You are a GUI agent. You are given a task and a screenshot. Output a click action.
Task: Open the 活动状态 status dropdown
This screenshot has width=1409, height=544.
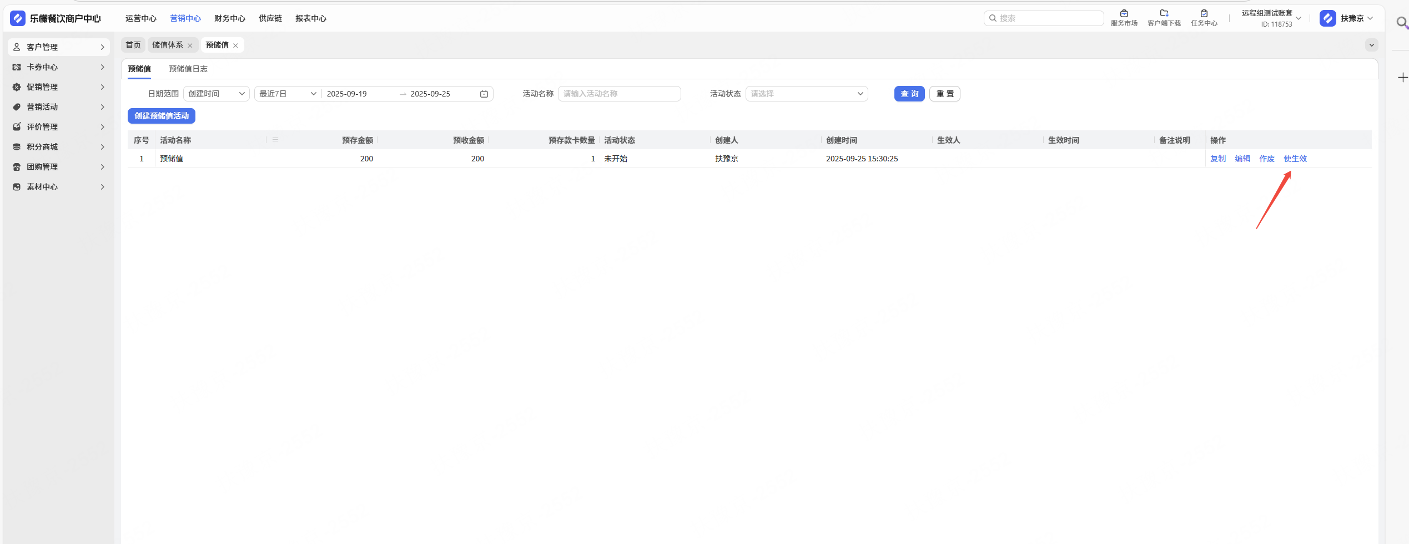click(x=807, y=94)
